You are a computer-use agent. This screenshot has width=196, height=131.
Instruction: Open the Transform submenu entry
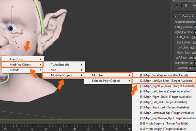23,59
